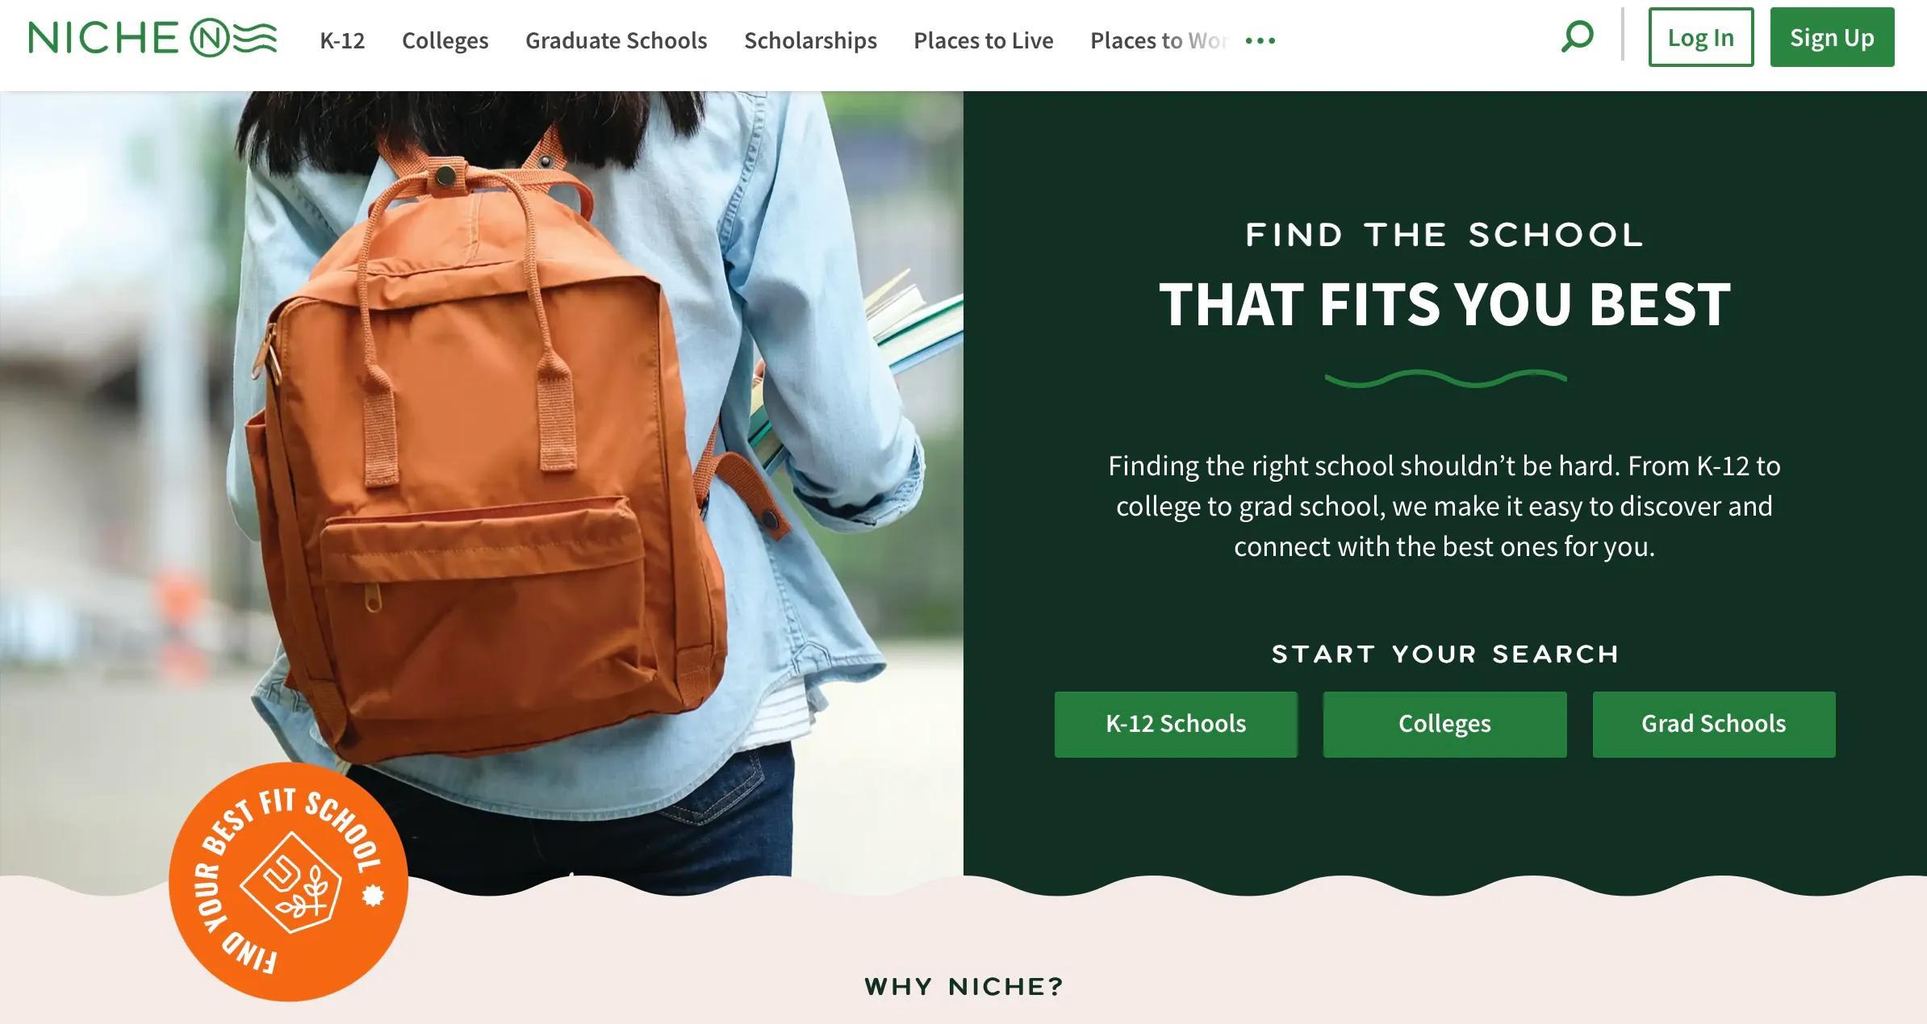Open the Scholarships navigation menu
The width and height of the screenshot is (1927, 1024).
810,40
